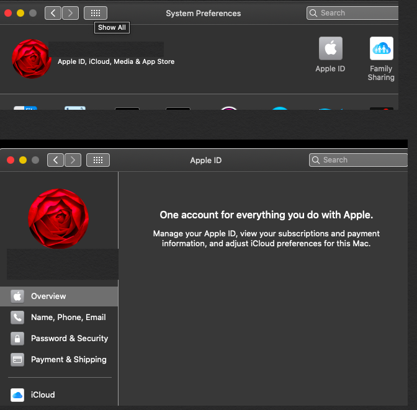Screen dimensions: 417x410
Task: Open Password & Security section
Action: (x=59, y=338)
